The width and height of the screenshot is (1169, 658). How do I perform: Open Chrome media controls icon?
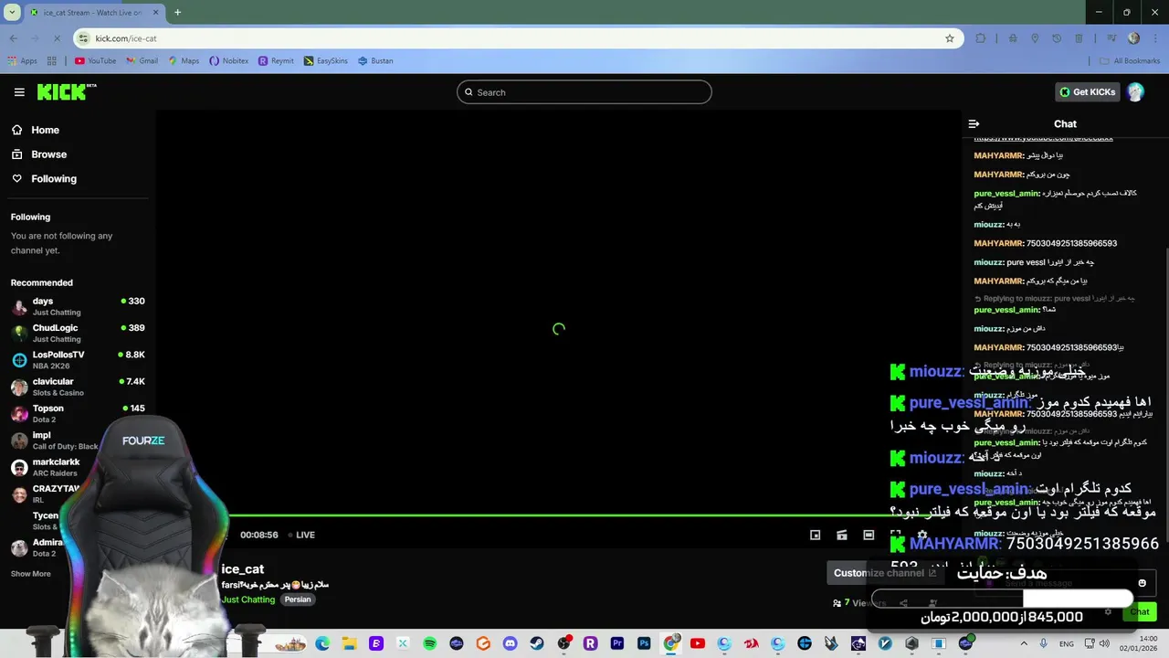[1111, 38]
